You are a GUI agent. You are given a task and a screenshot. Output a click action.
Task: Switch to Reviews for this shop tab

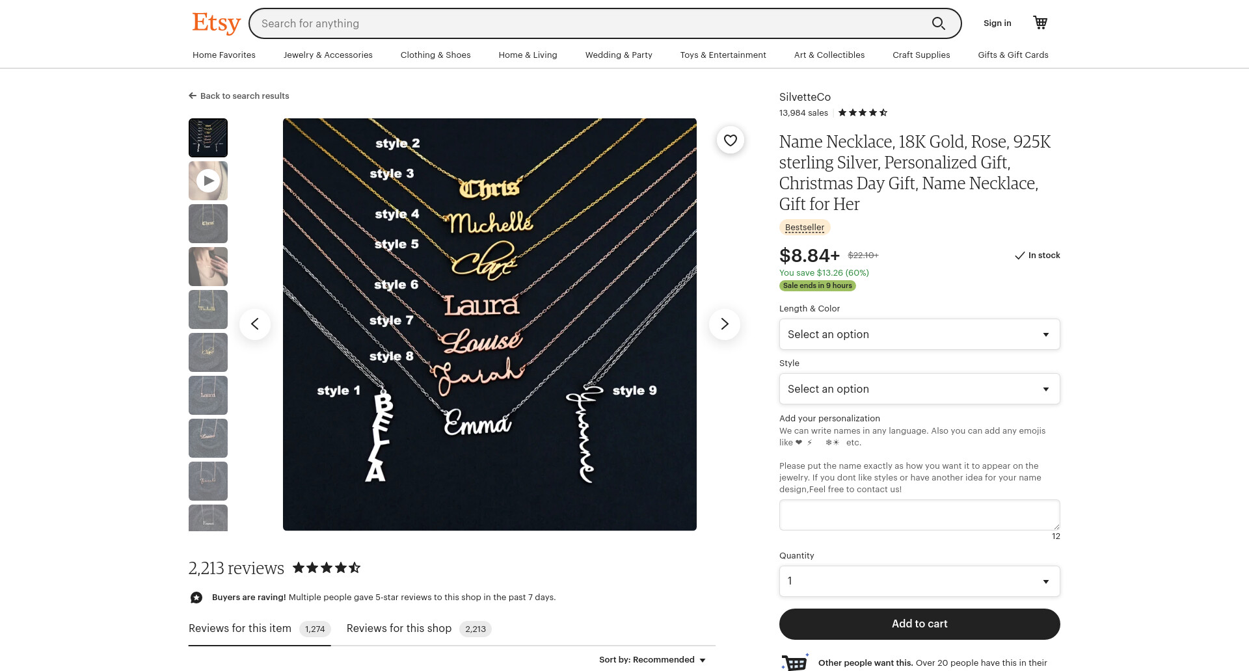pos(418,629)
